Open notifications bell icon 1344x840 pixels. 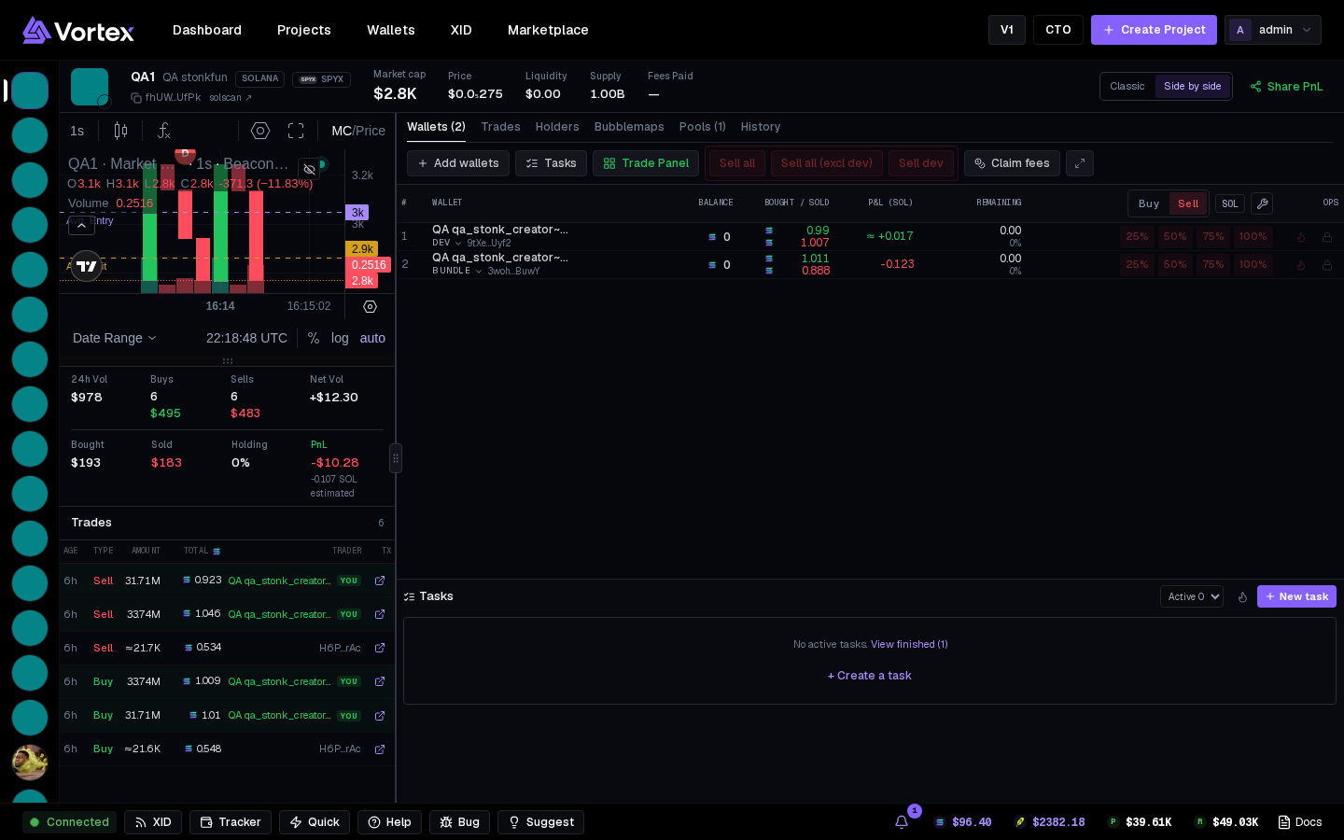tap(902, 822)
